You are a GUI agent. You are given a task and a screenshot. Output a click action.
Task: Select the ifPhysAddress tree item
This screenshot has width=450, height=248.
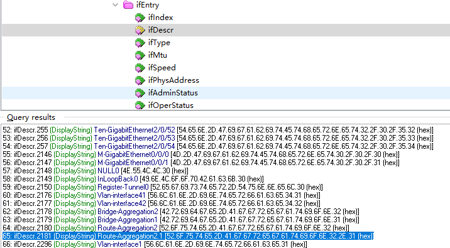(173, 80)
